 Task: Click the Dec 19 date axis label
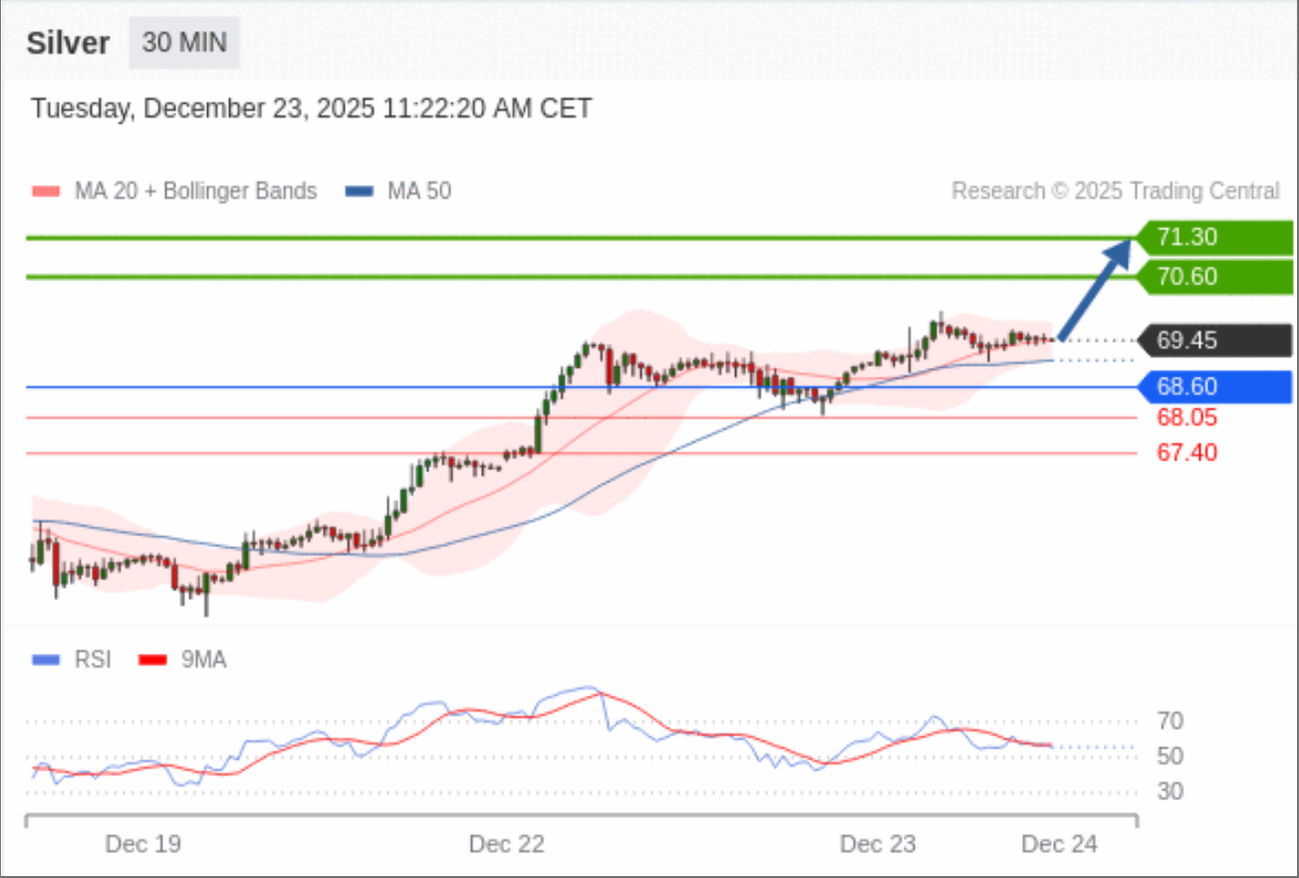pos(143,844)
